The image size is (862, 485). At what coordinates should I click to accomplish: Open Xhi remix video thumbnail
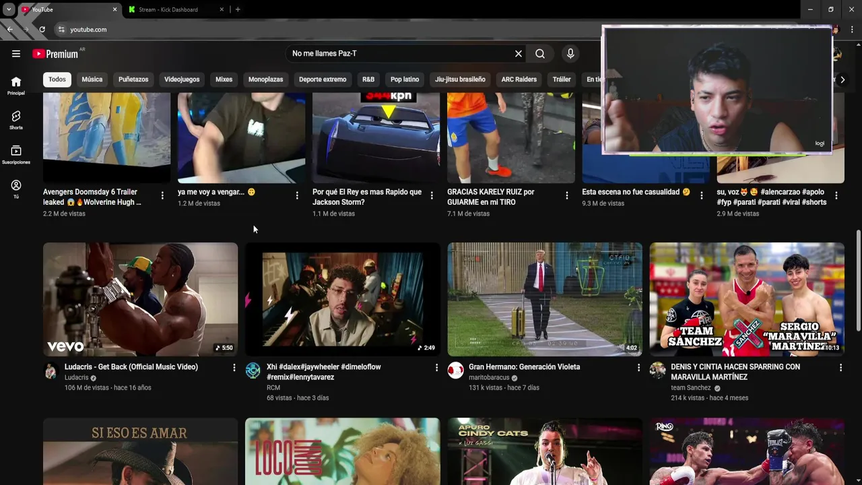[342, 299]
